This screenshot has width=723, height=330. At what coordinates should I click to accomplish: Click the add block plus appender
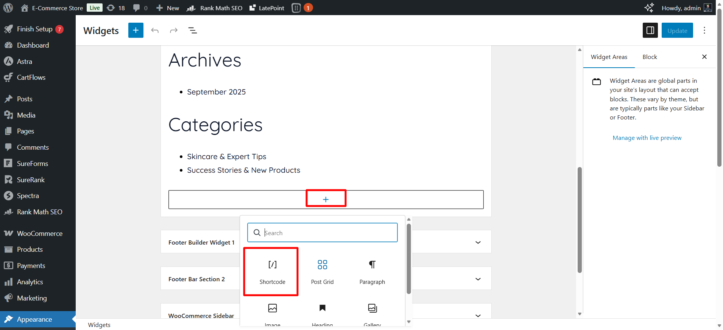(326, 199)
